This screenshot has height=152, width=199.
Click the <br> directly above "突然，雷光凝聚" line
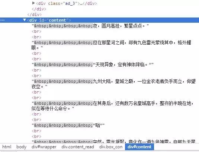[36, 136]
